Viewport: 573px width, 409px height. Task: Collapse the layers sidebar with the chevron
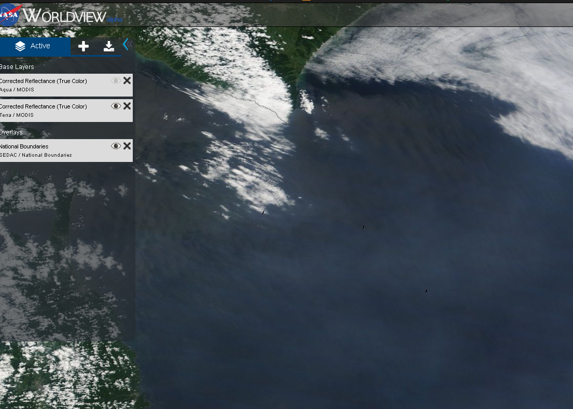coord(126,45)
